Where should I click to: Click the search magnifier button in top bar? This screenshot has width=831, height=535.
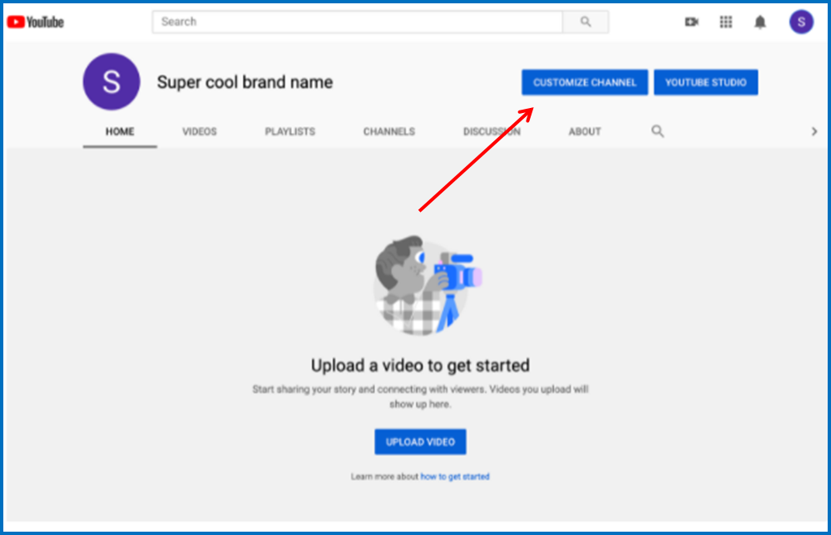pyautogui.click(x=585, y=22)
